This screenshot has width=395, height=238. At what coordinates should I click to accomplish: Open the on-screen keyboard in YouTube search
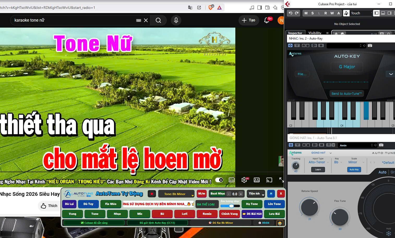[139, 20]
